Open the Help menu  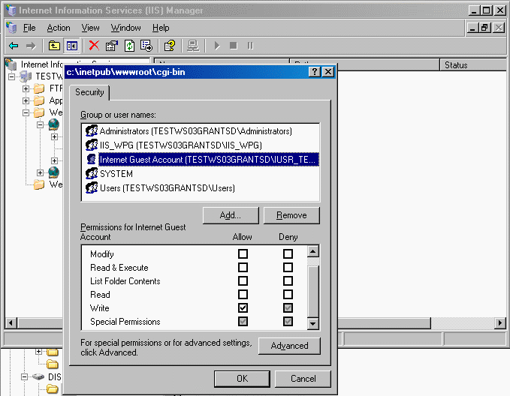[x=161, y=28]
